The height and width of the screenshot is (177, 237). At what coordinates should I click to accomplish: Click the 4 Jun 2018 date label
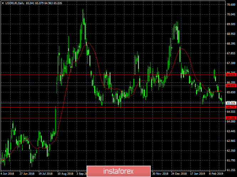[7, 174]
